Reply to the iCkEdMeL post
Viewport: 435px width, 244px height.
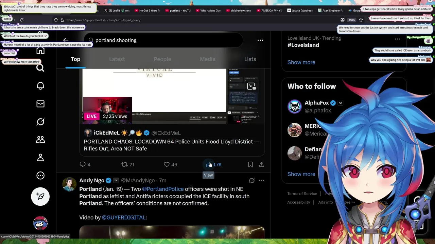tap(85, 164)
